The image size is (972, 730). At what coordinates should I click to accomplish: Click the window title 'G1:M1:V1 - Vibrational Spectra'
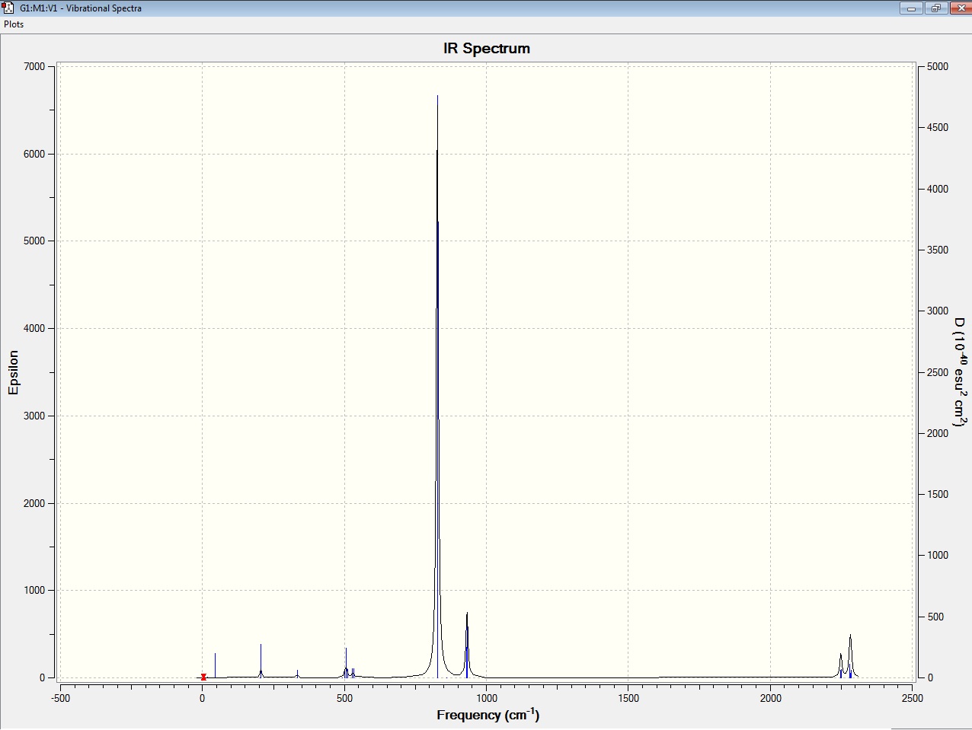pyautogui.click(x=81, y=8)
